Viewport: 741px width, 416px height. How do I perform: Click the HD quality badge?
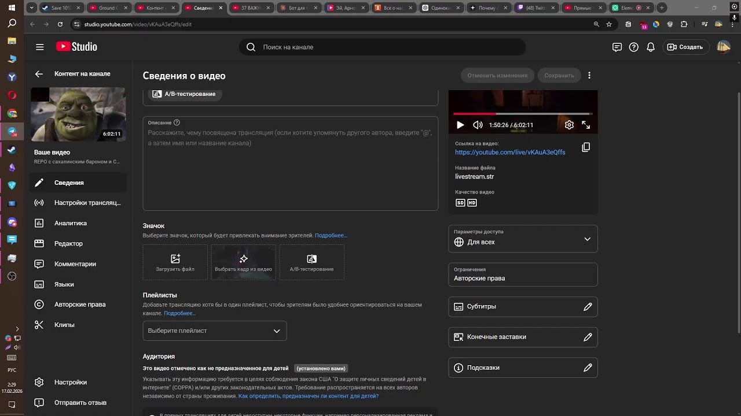click(472, 203)
